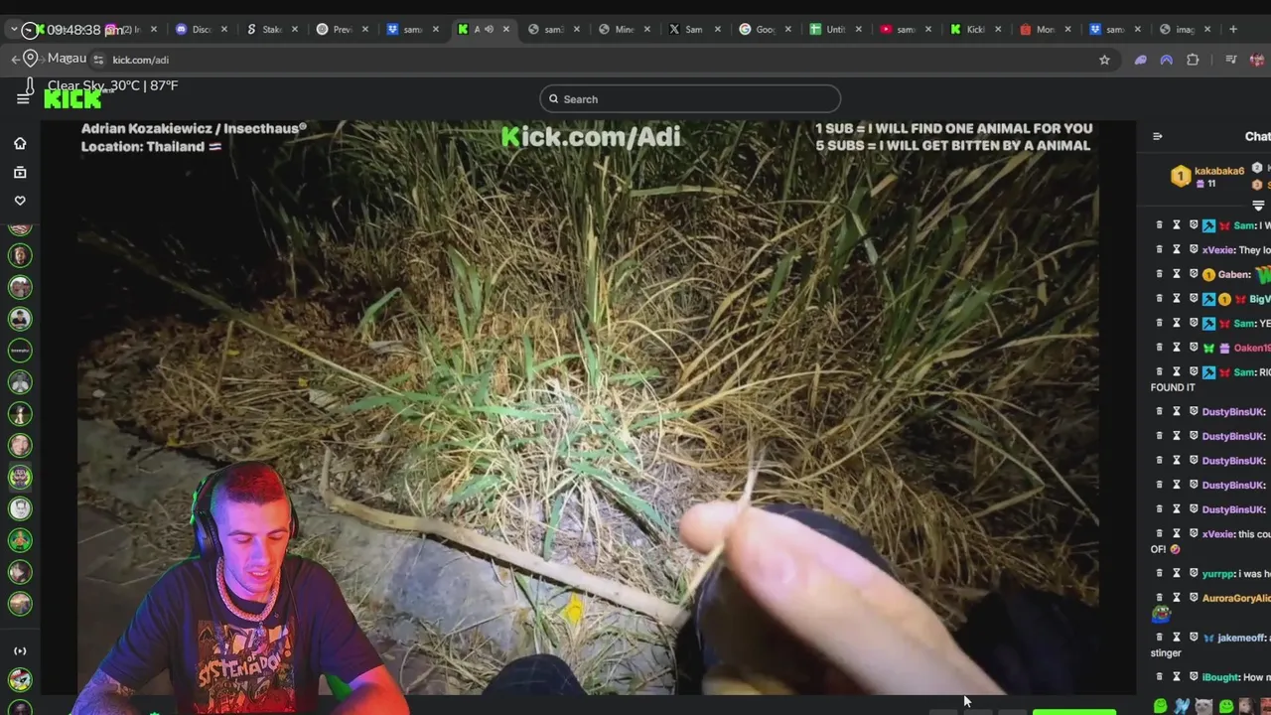This screenshot has width=1271, height=715.
Task: Open the Kick sidebar hamburger menu
Action: pos(23,99)
